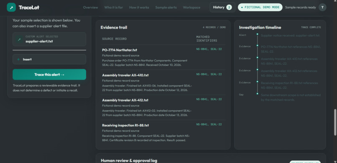Open Assembly traveler AX-410.txt record
The image size is (337, 163).
pos(125,75)
